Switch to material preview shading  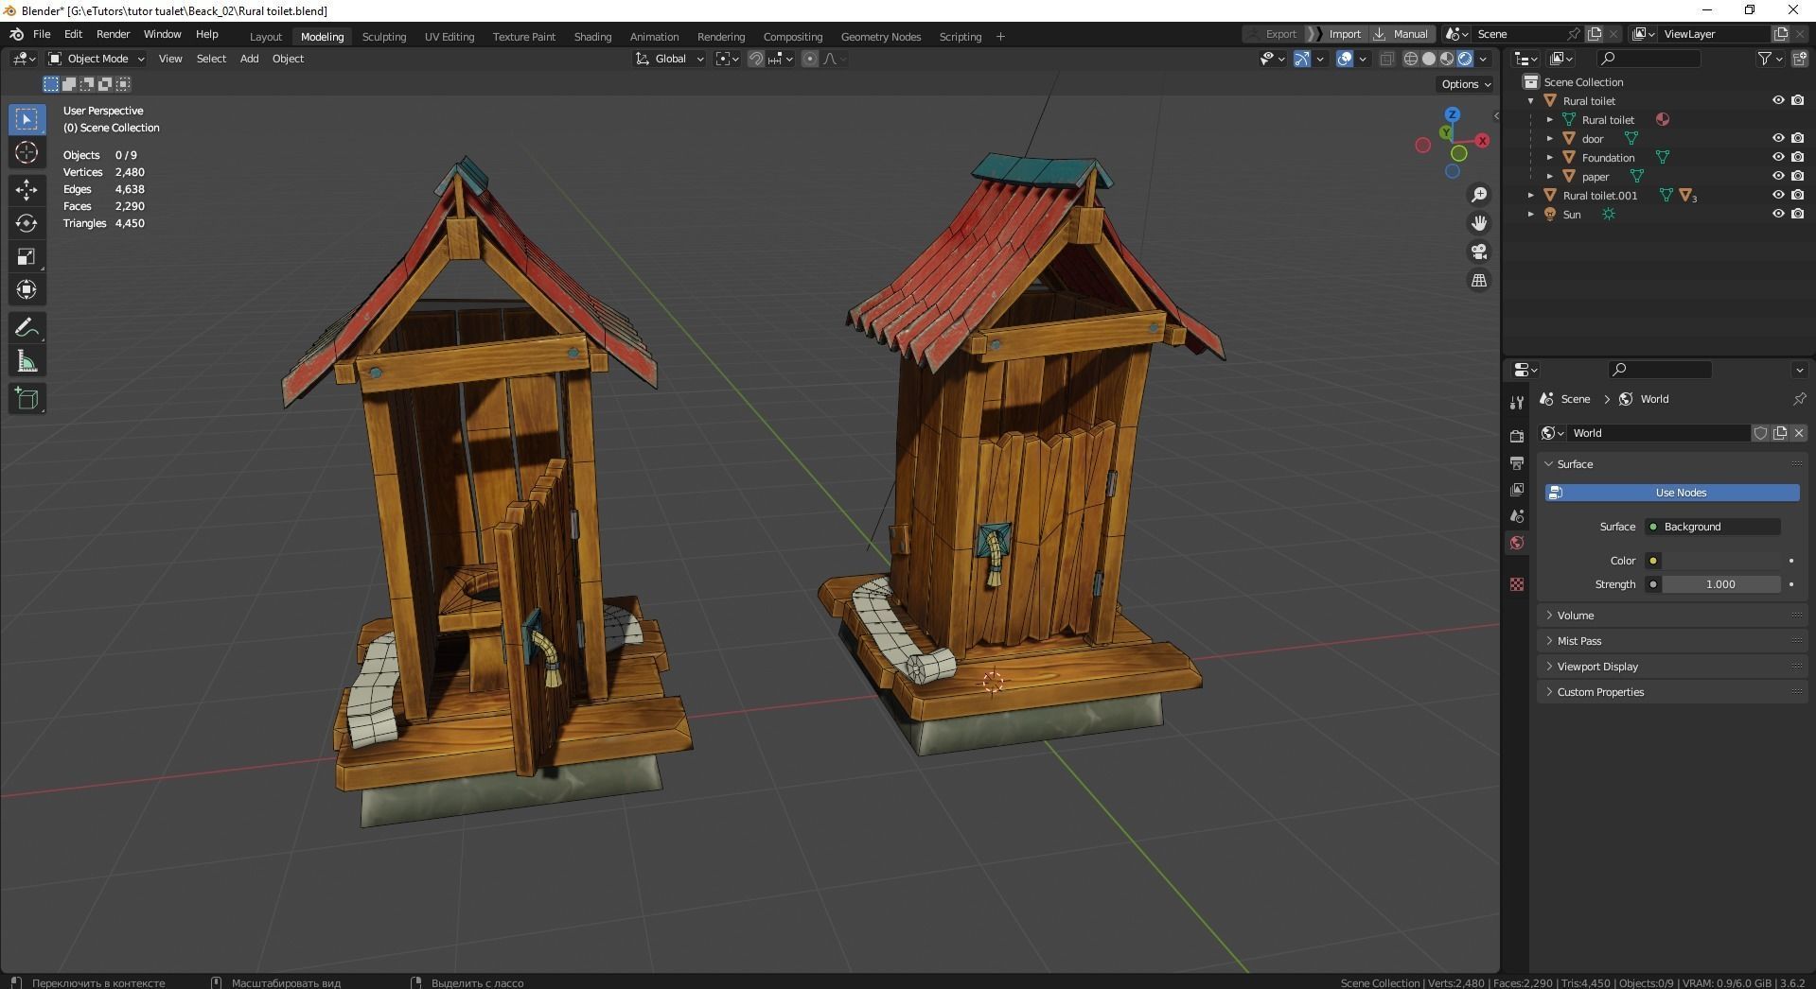click(x=1446, y=59)
